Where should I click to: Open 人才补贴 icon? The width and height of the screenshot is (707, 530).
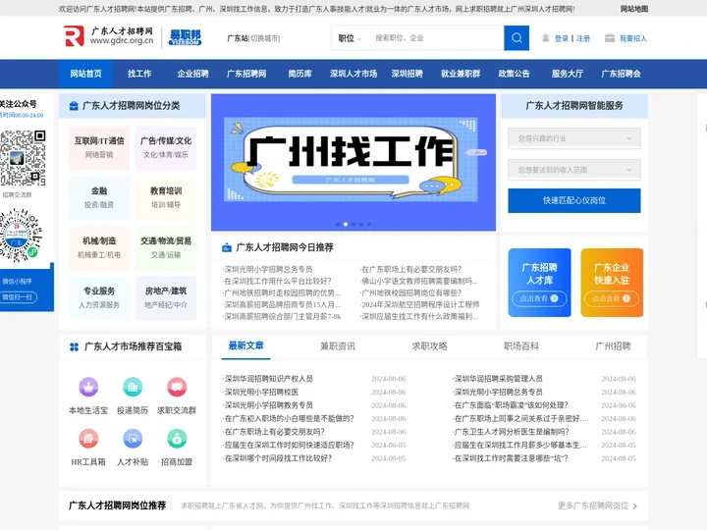point(133,438)
